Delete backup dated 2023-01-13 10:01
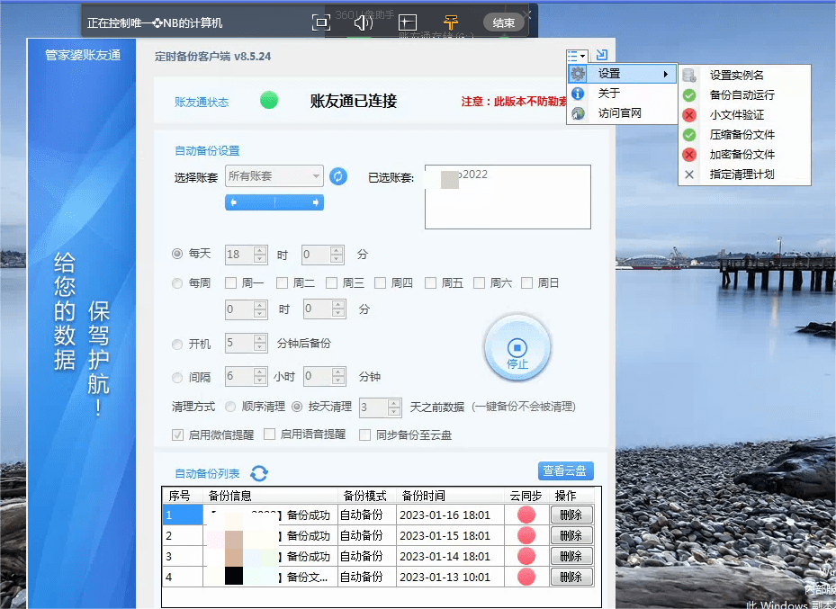 click(571, 577)
